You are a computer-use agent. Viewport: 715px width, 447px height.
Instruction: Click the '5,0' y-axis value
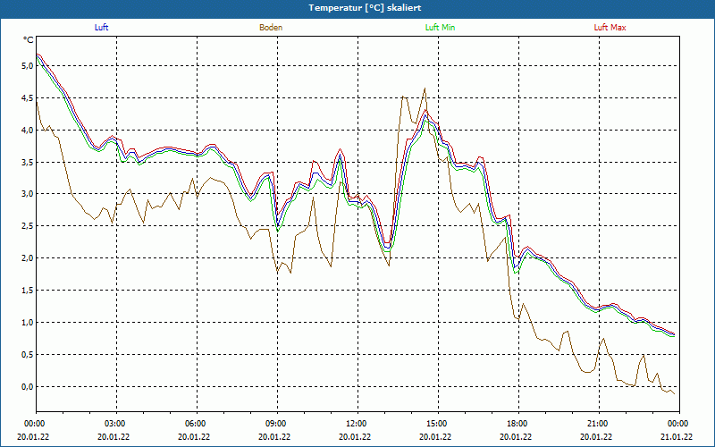(x=28, y=65)
